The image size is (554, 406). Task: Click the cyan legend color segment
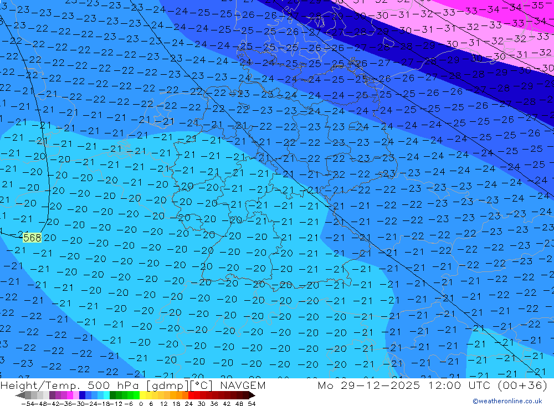[x=106, y=395]
